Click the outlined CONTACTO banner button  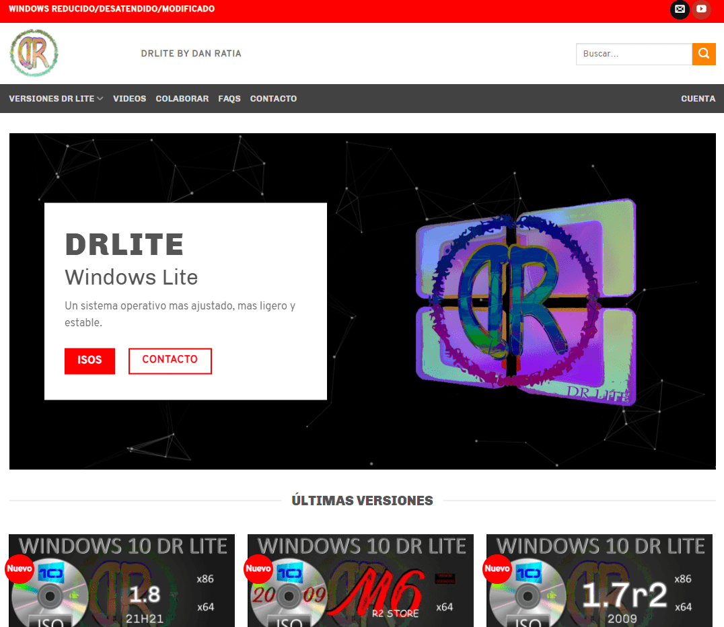(170, 361)
